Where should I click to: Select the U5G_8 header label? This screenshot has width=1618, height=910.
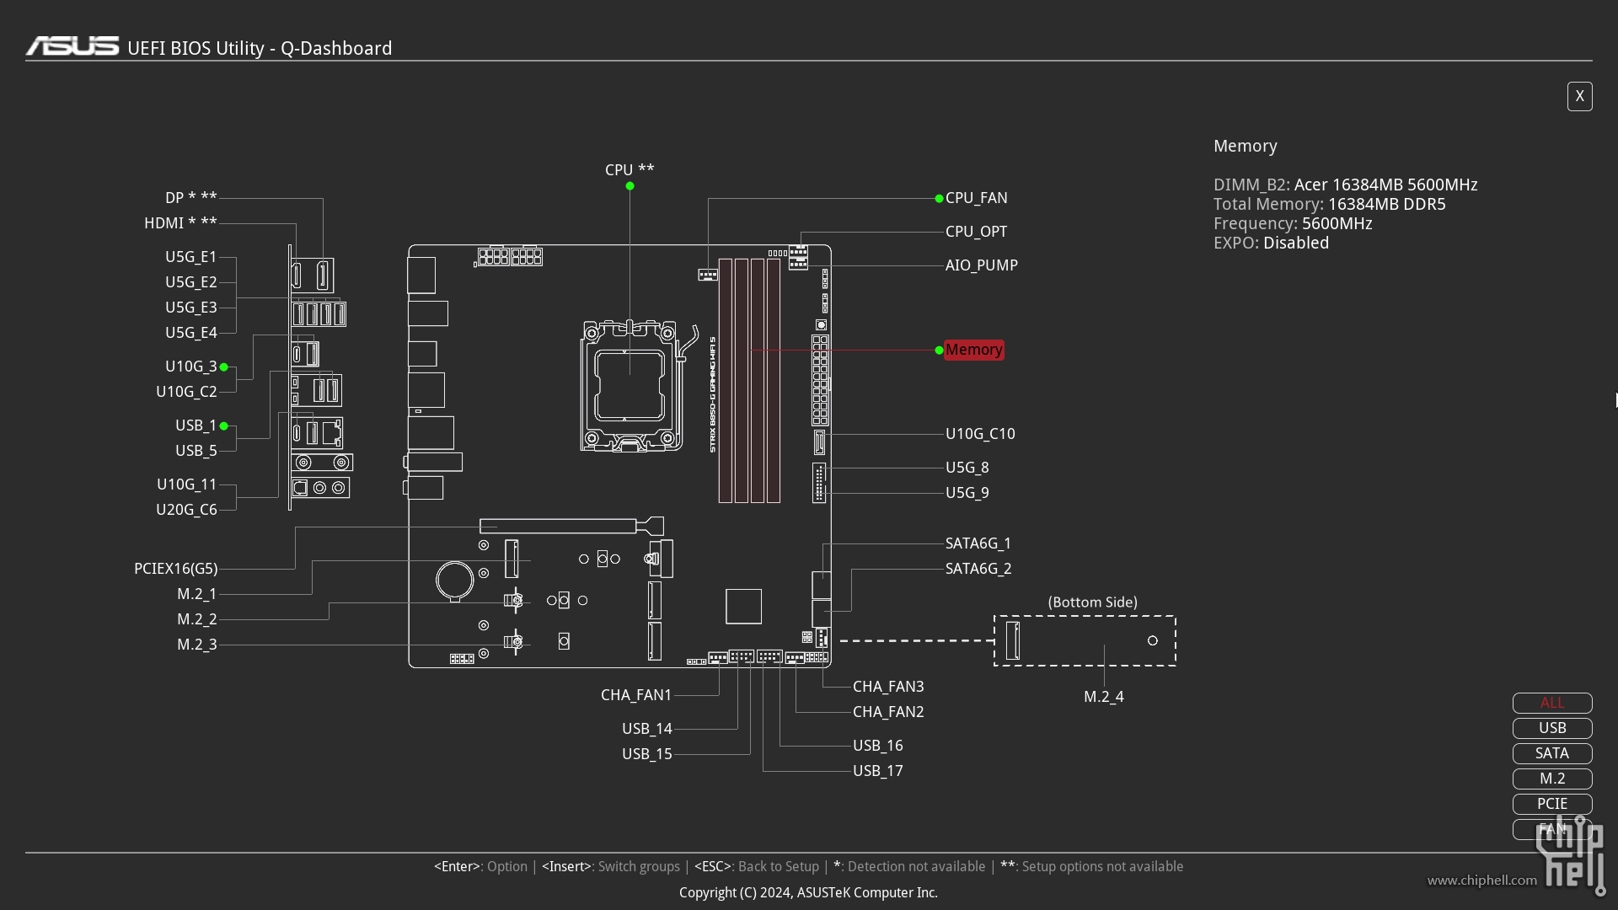click(x=967, y=468)
